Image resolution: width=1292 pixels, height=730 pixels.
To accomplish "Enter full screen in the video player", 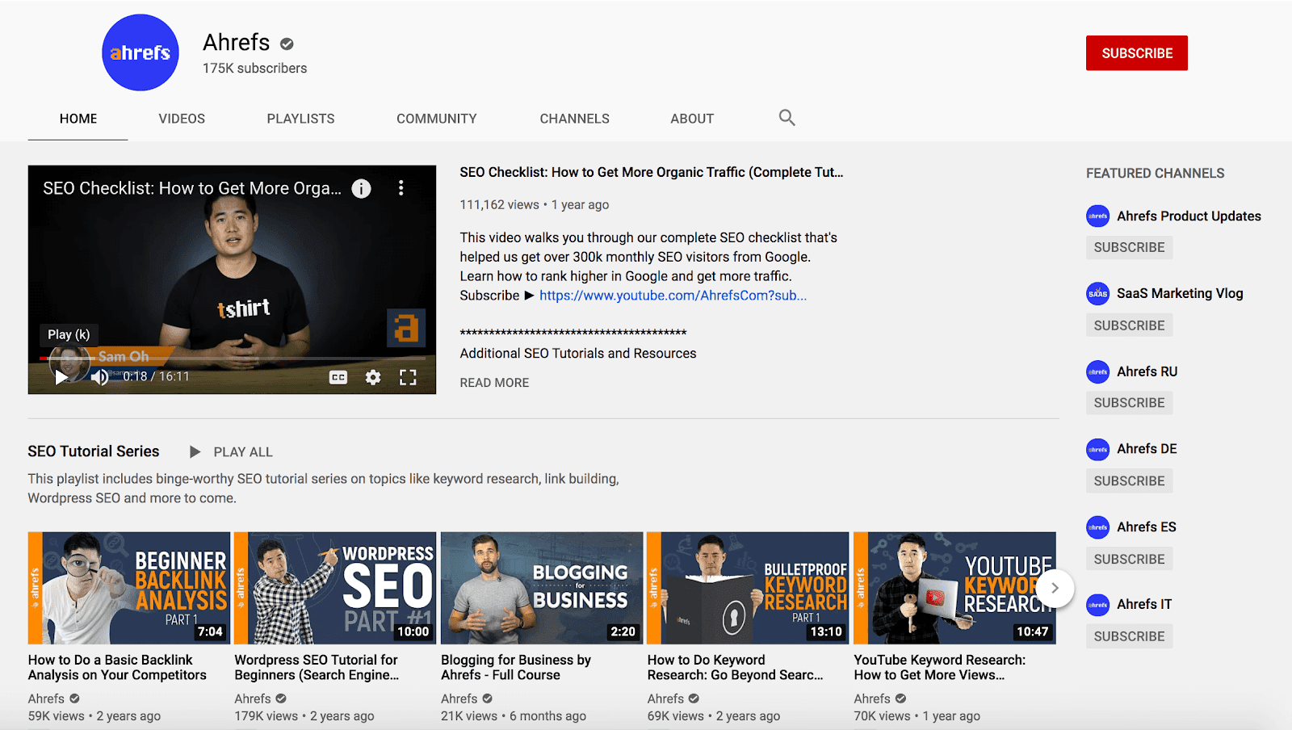I will tap(408, 377).
